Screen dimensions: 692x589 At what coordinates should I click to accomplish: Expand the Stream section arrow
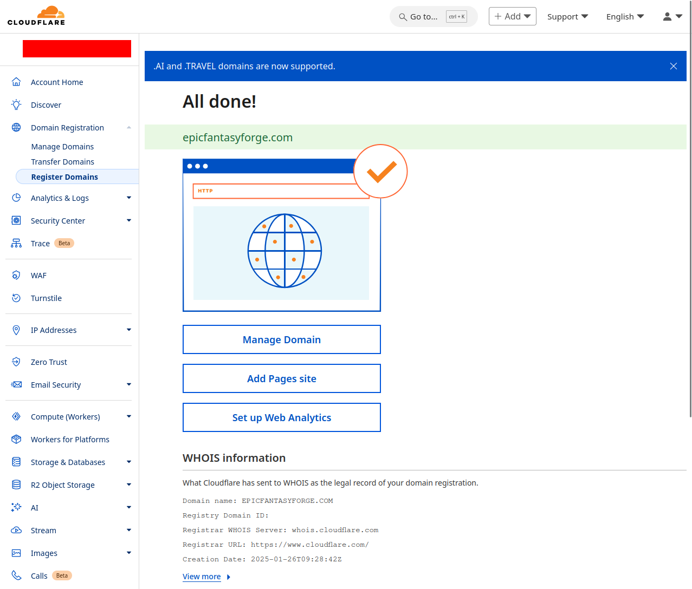click(129, 530)
